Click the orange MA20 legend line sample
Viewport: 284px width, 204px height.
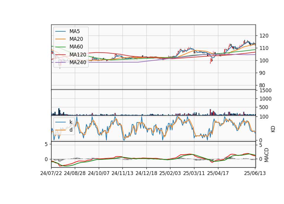(60, 39)
